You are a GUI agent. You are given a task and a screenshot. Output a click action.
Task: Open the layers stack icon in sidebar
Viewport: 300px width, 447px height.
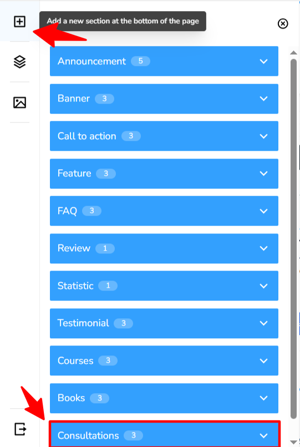19,62
